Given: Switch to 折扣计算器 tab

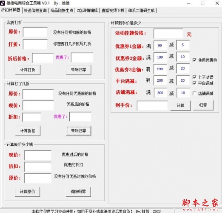Looking at the screenshot, I should (11, 10).
